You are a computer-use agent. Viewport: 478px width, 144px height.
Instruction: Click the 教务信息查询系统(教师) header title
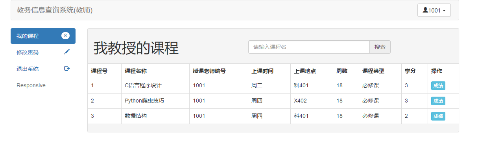(x=55, y=10)
